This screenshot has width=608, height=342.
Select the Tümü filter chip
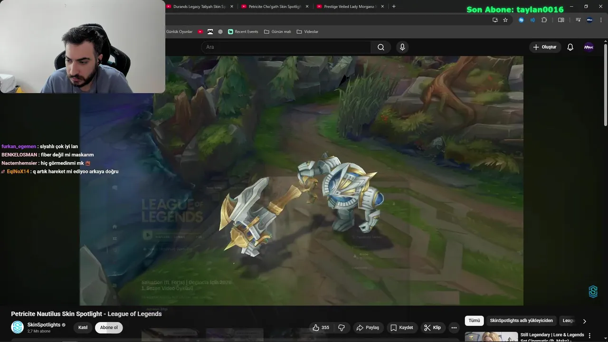pyautogui.click(x=474, y=321)
